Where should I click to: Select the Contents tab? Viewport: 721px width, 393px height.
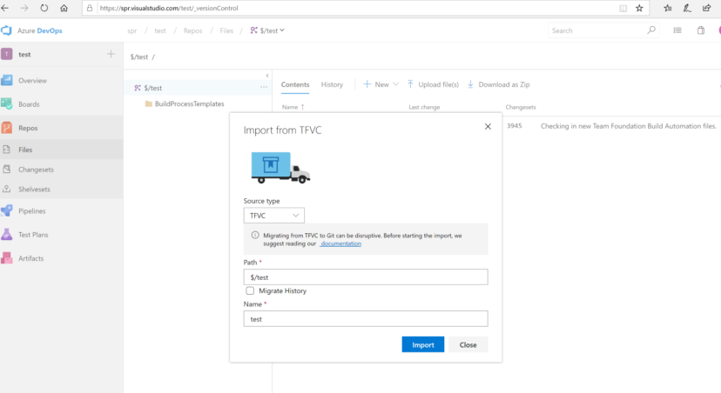(294, 84)
